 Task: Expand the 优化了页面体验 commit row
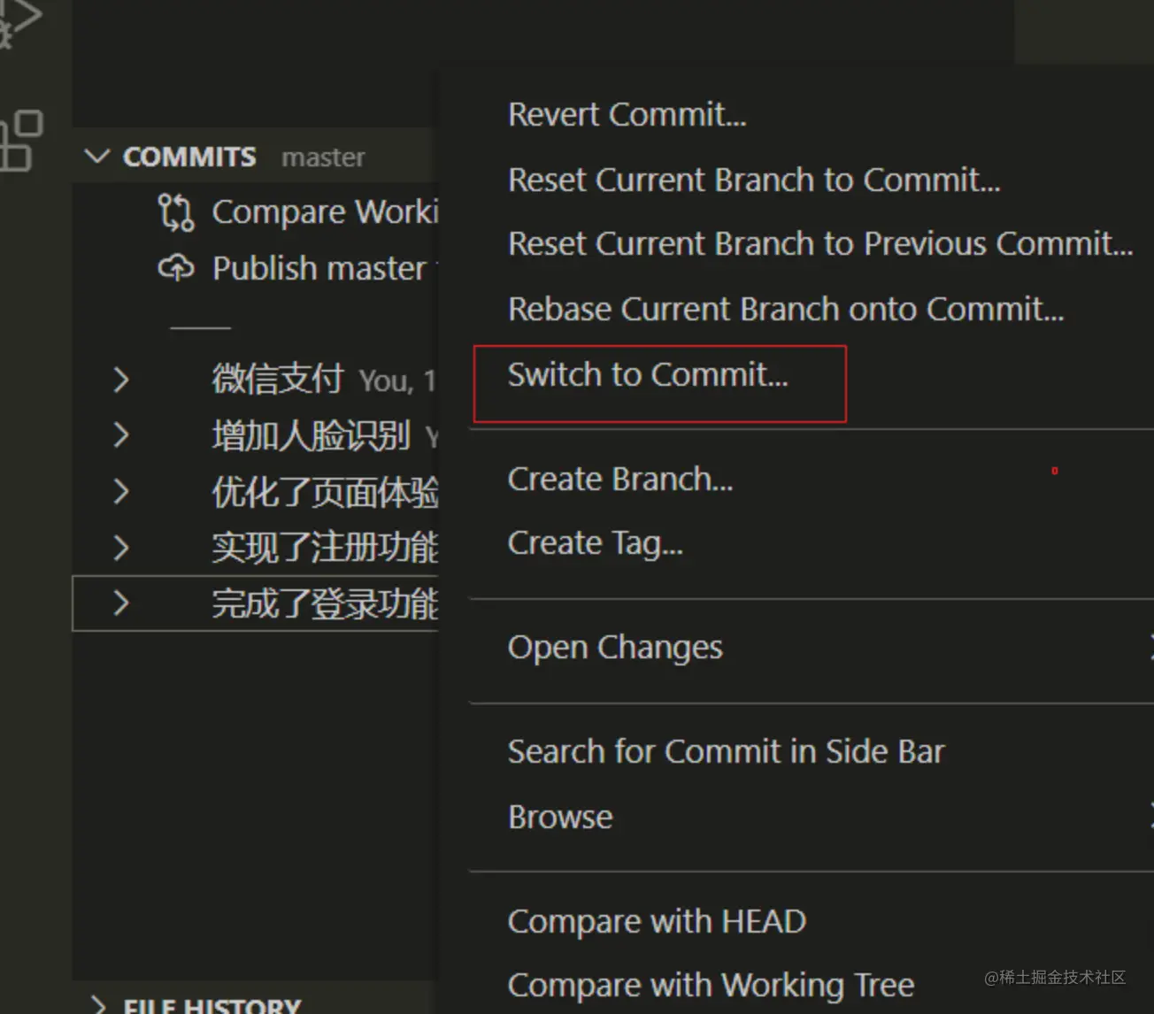tap(121, 491)
